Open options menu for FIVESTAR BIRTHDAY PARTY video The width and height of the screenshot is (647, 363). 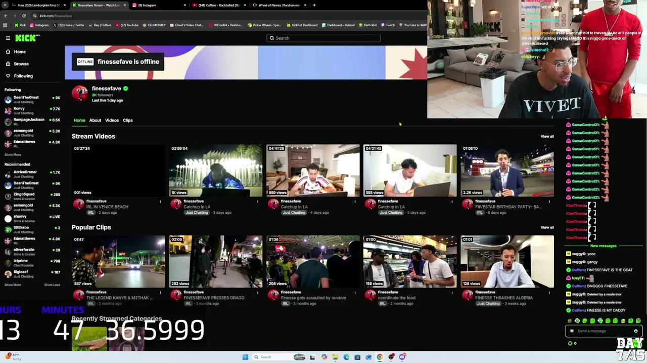(x=549, y=202)
